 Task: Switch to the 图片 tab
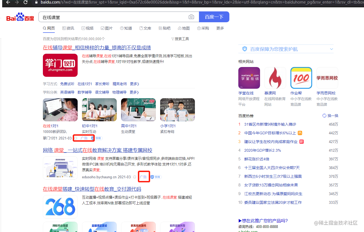107,28
